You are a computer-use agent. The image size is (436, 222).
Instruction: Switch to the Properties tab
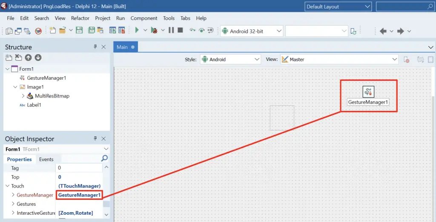20,159
